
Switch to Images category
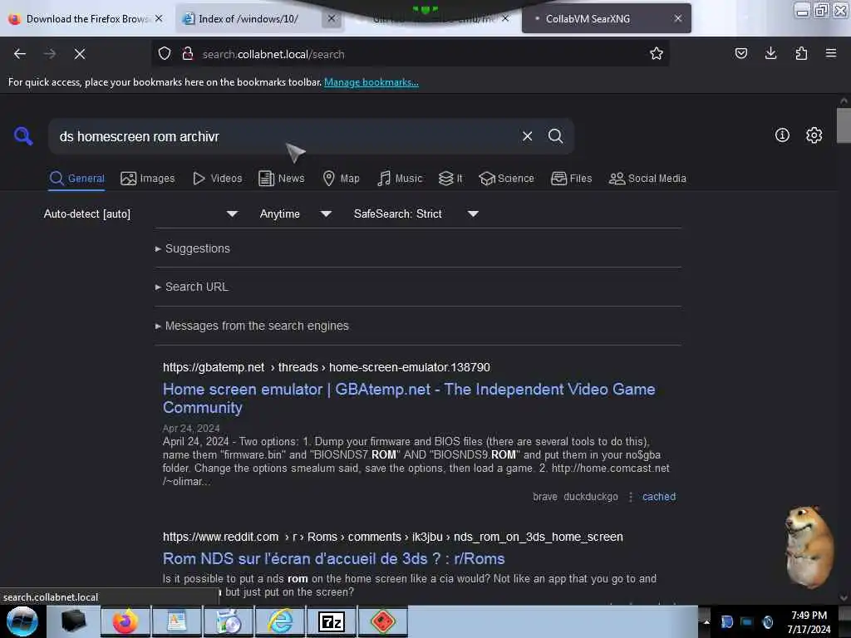pos(148,179)
